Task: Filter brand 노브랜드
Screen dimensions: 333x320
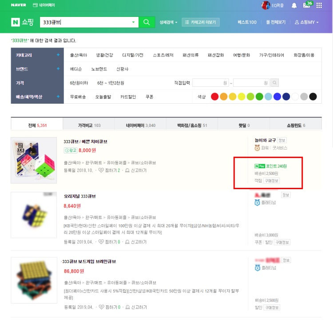Action: (99, 69)
